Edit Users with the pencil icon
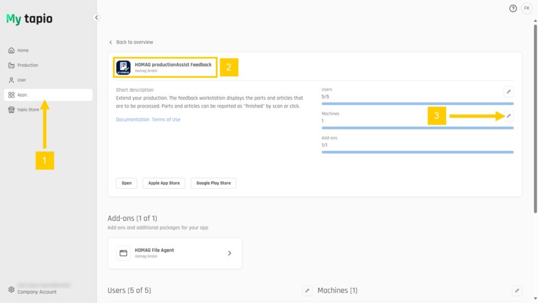The height and width of the screenshot is (303, 538). [509, 92]
